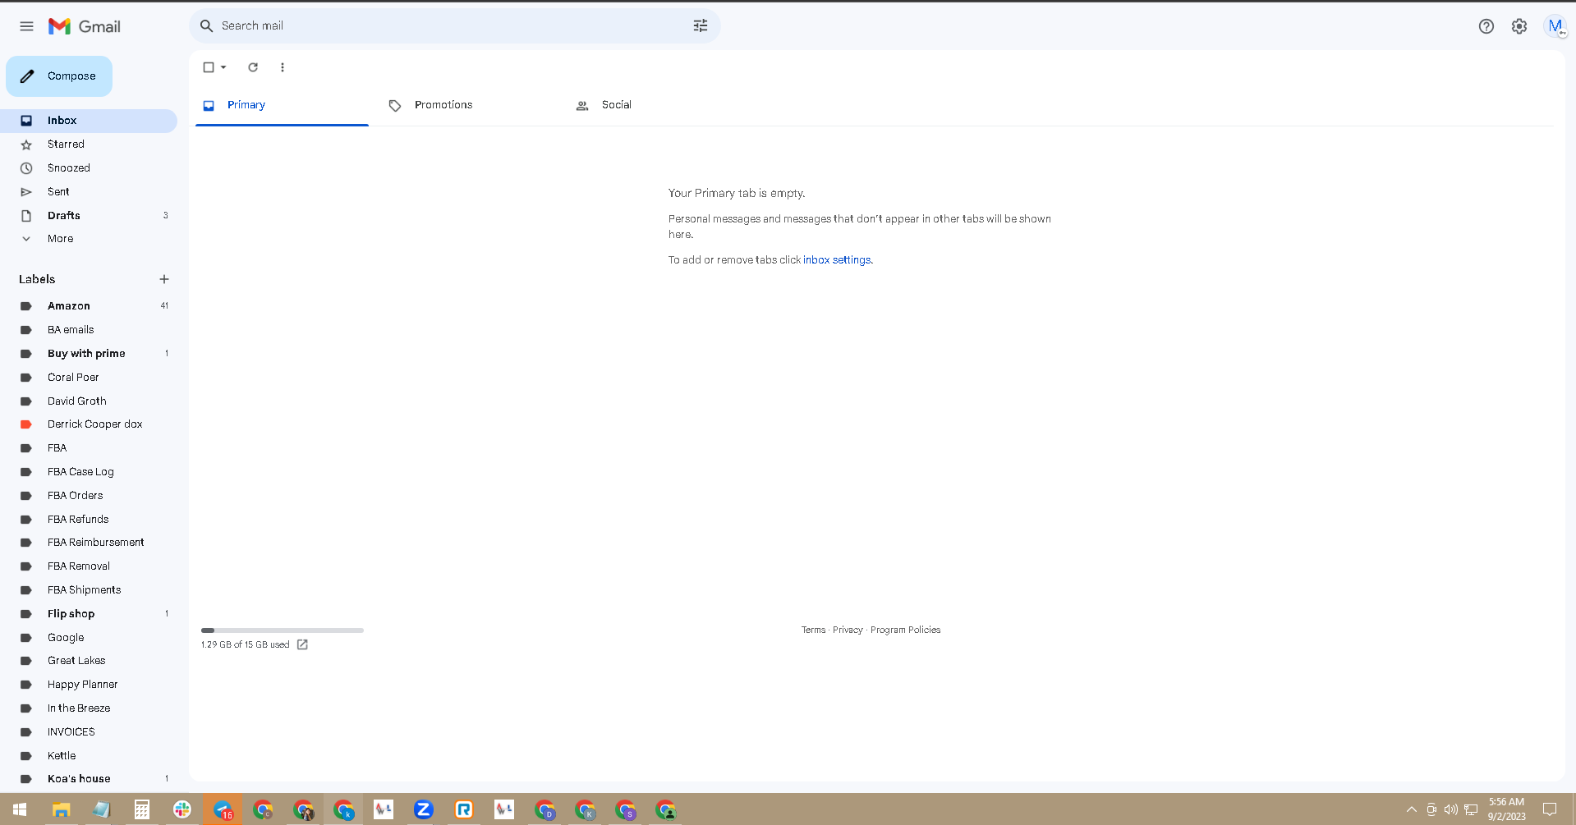Open the Support help icon
Screen dimensions: 1576x825
tap(1486, 26)
